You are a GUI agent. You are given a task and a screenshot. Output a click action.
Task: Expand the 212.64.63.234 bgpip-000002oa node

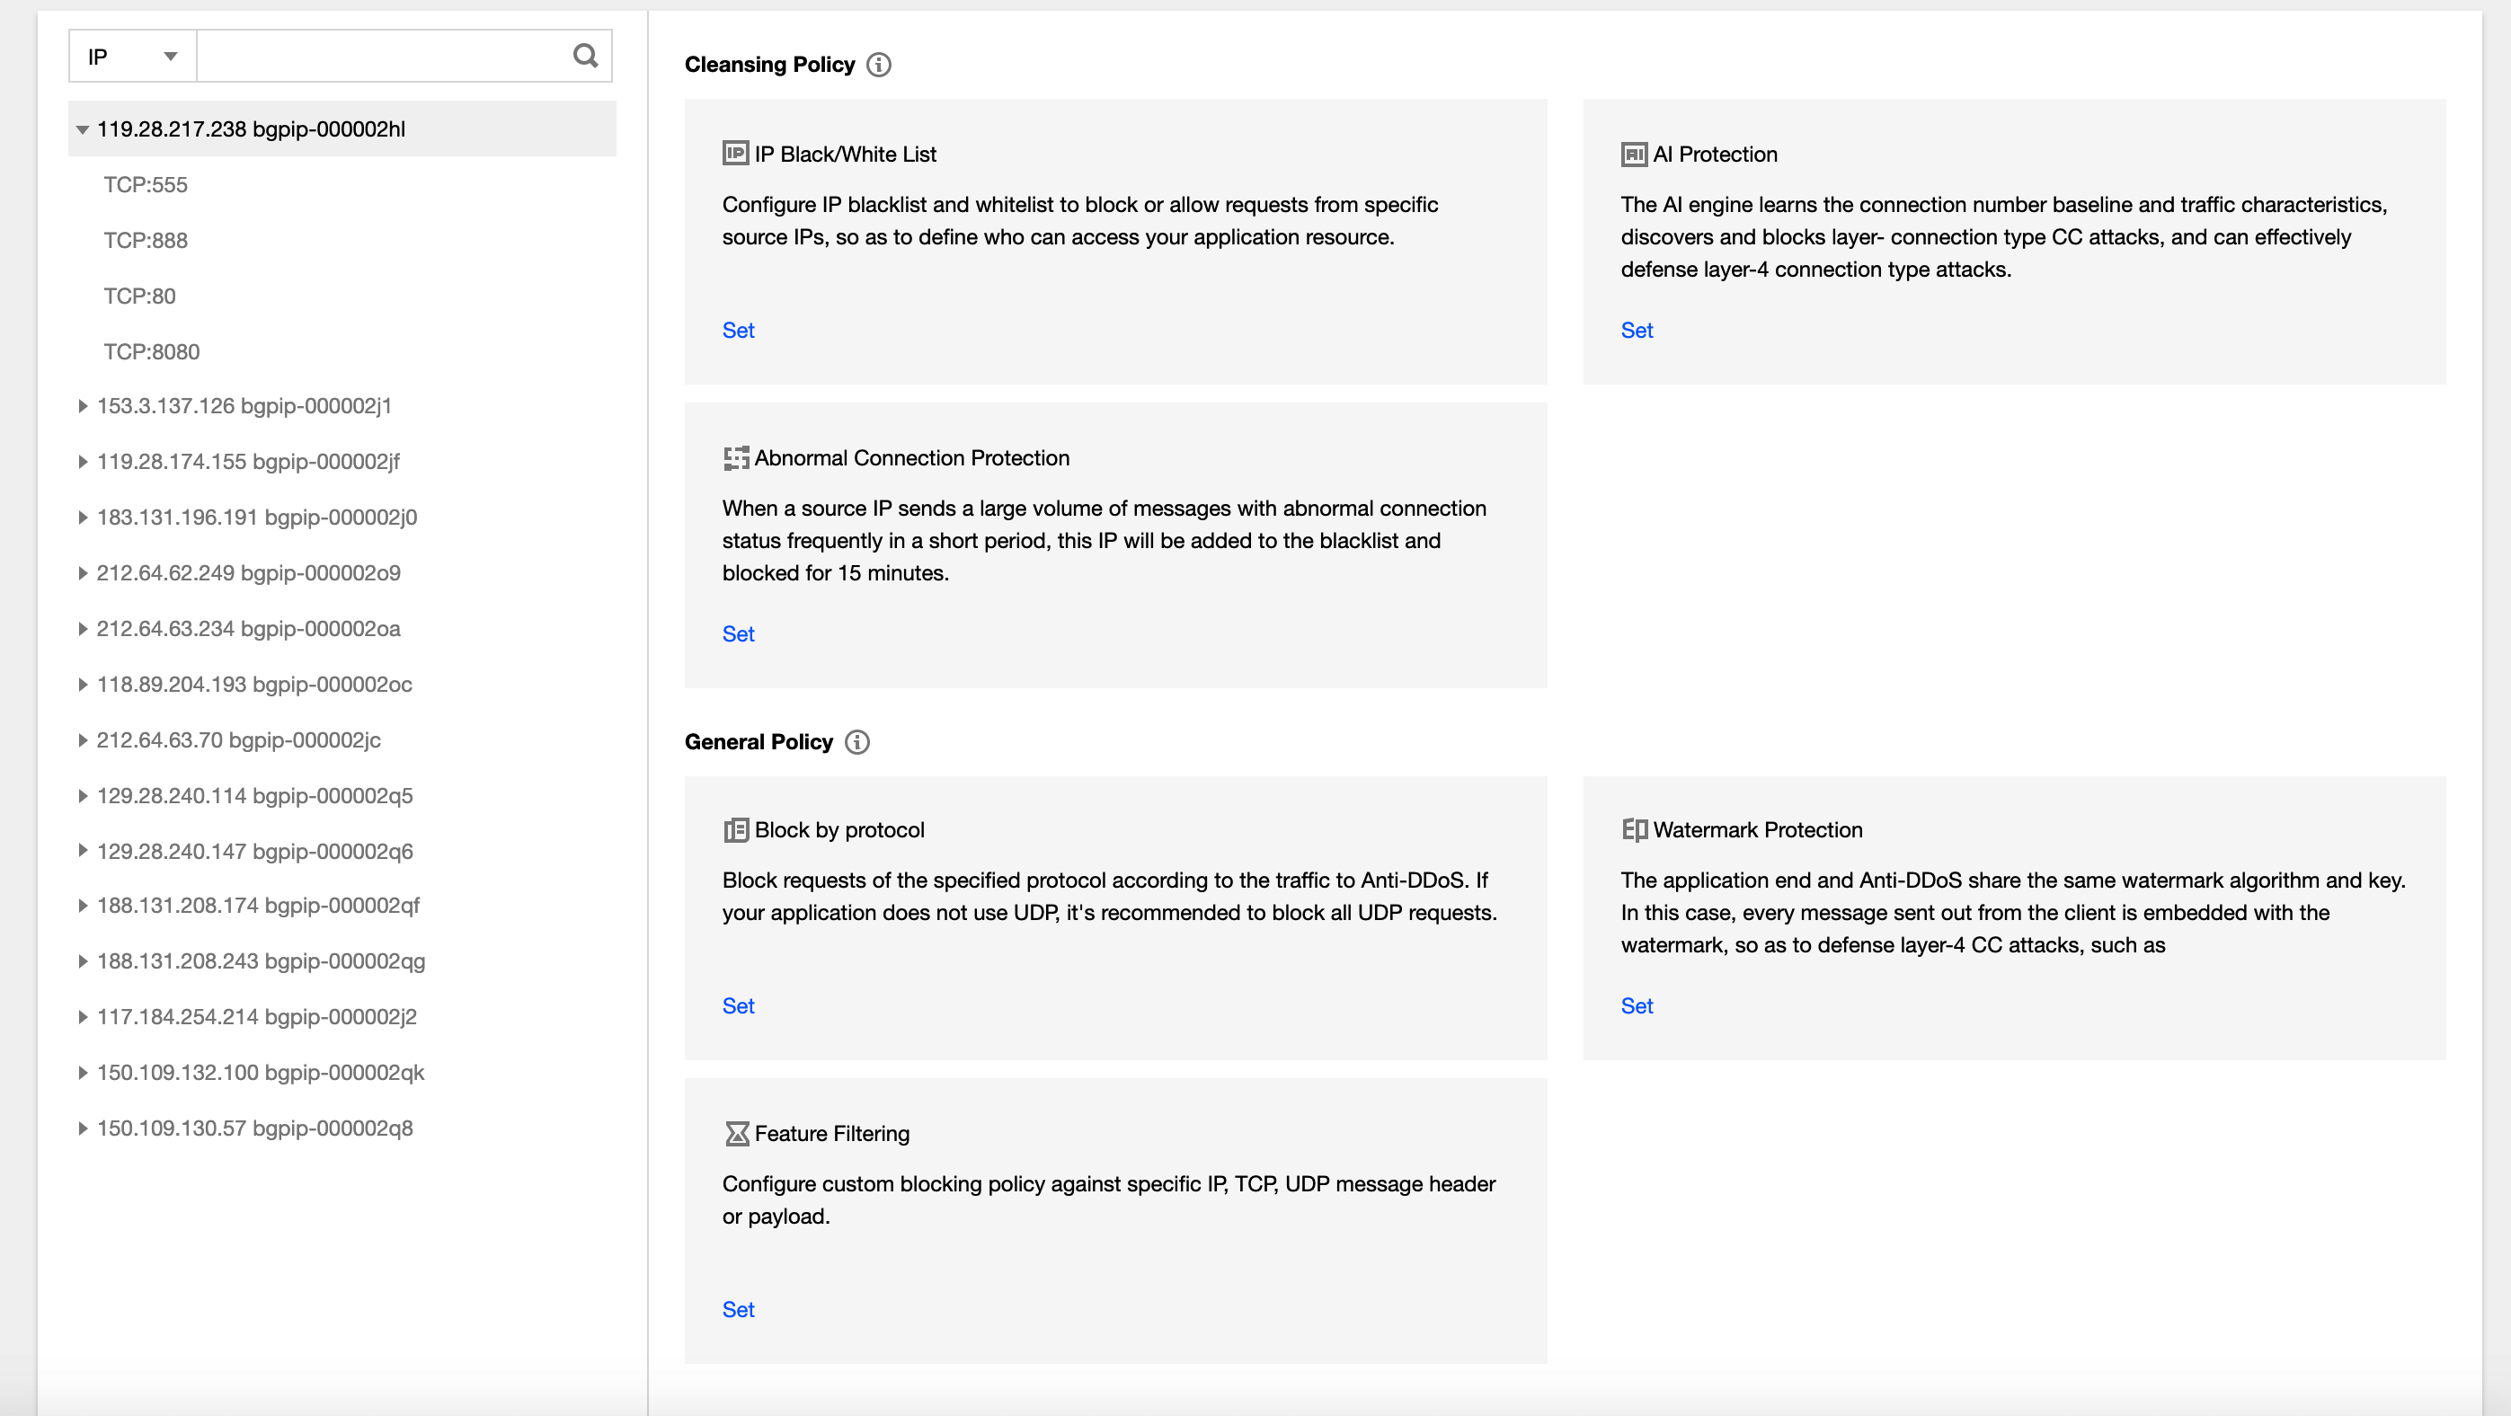click(83, 629)
